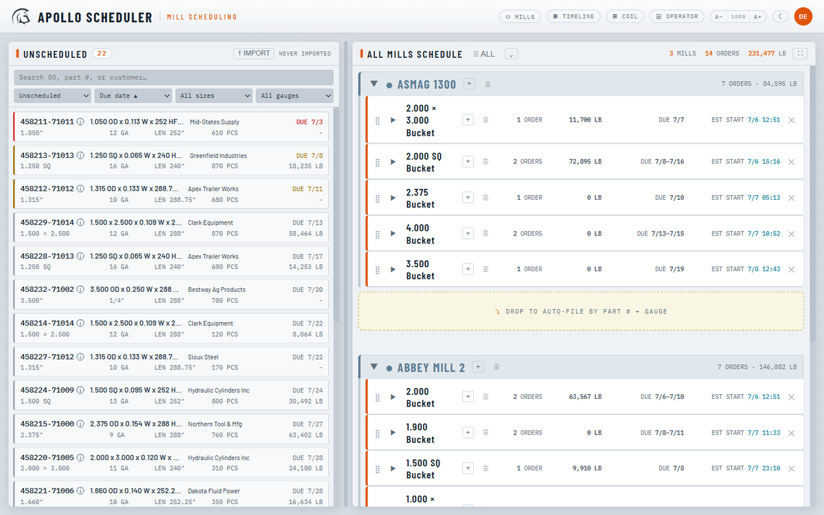Viewport: 824px width, 515px height.
Task: Select order 458221-71006 Dakota Fluid Power
Action: (x=171, y=494)
